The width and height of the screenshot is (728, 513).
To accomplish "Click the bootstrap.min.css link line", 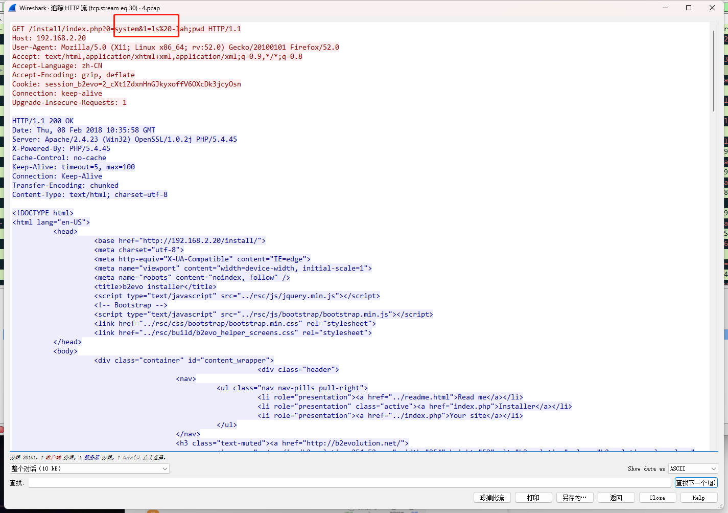I will click(x=235, y=323).
